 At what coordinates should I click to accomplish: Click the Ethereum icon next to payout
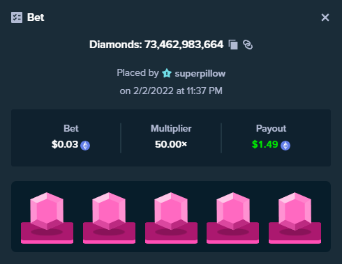[x=285, y=146]
